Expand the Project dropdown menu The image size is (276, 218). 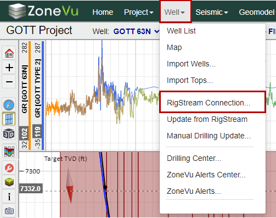pyautogui.click(x=138, y=12)
